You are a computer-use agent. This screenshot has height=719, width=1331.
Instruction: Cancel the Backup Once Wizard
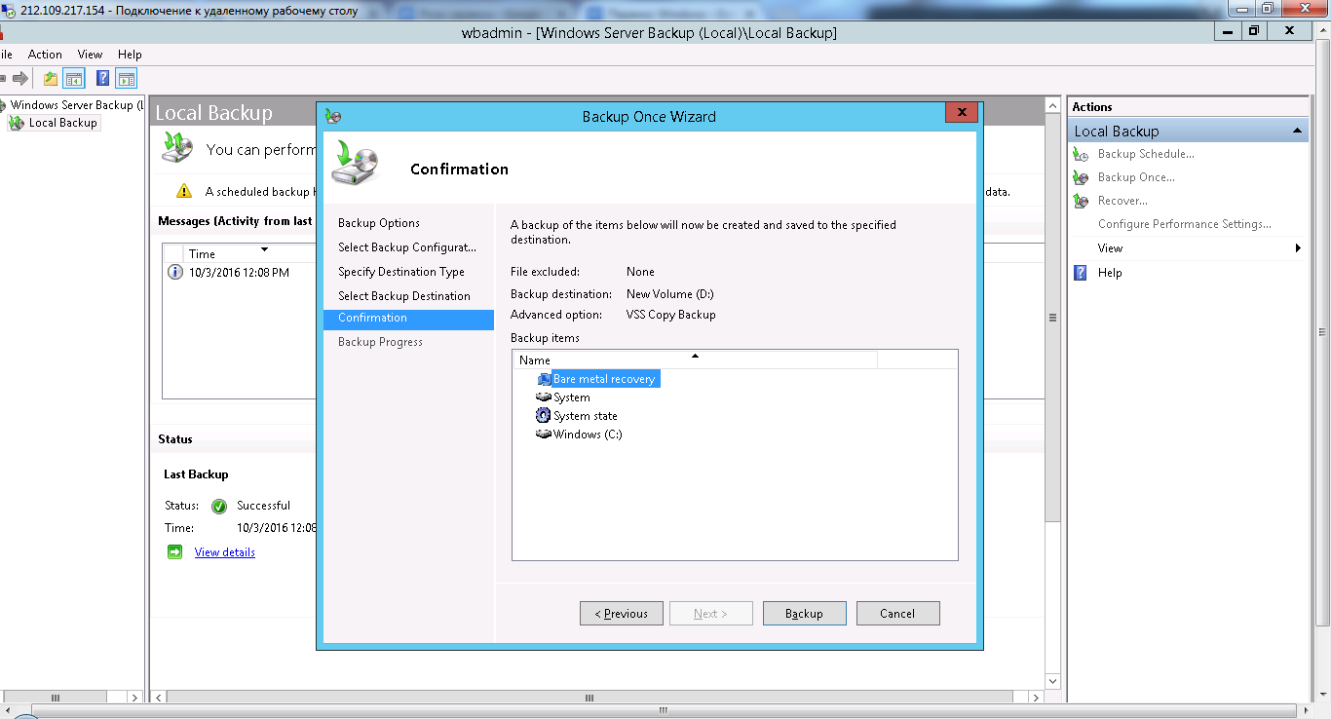pyautogui.click(x=897, y=614)
